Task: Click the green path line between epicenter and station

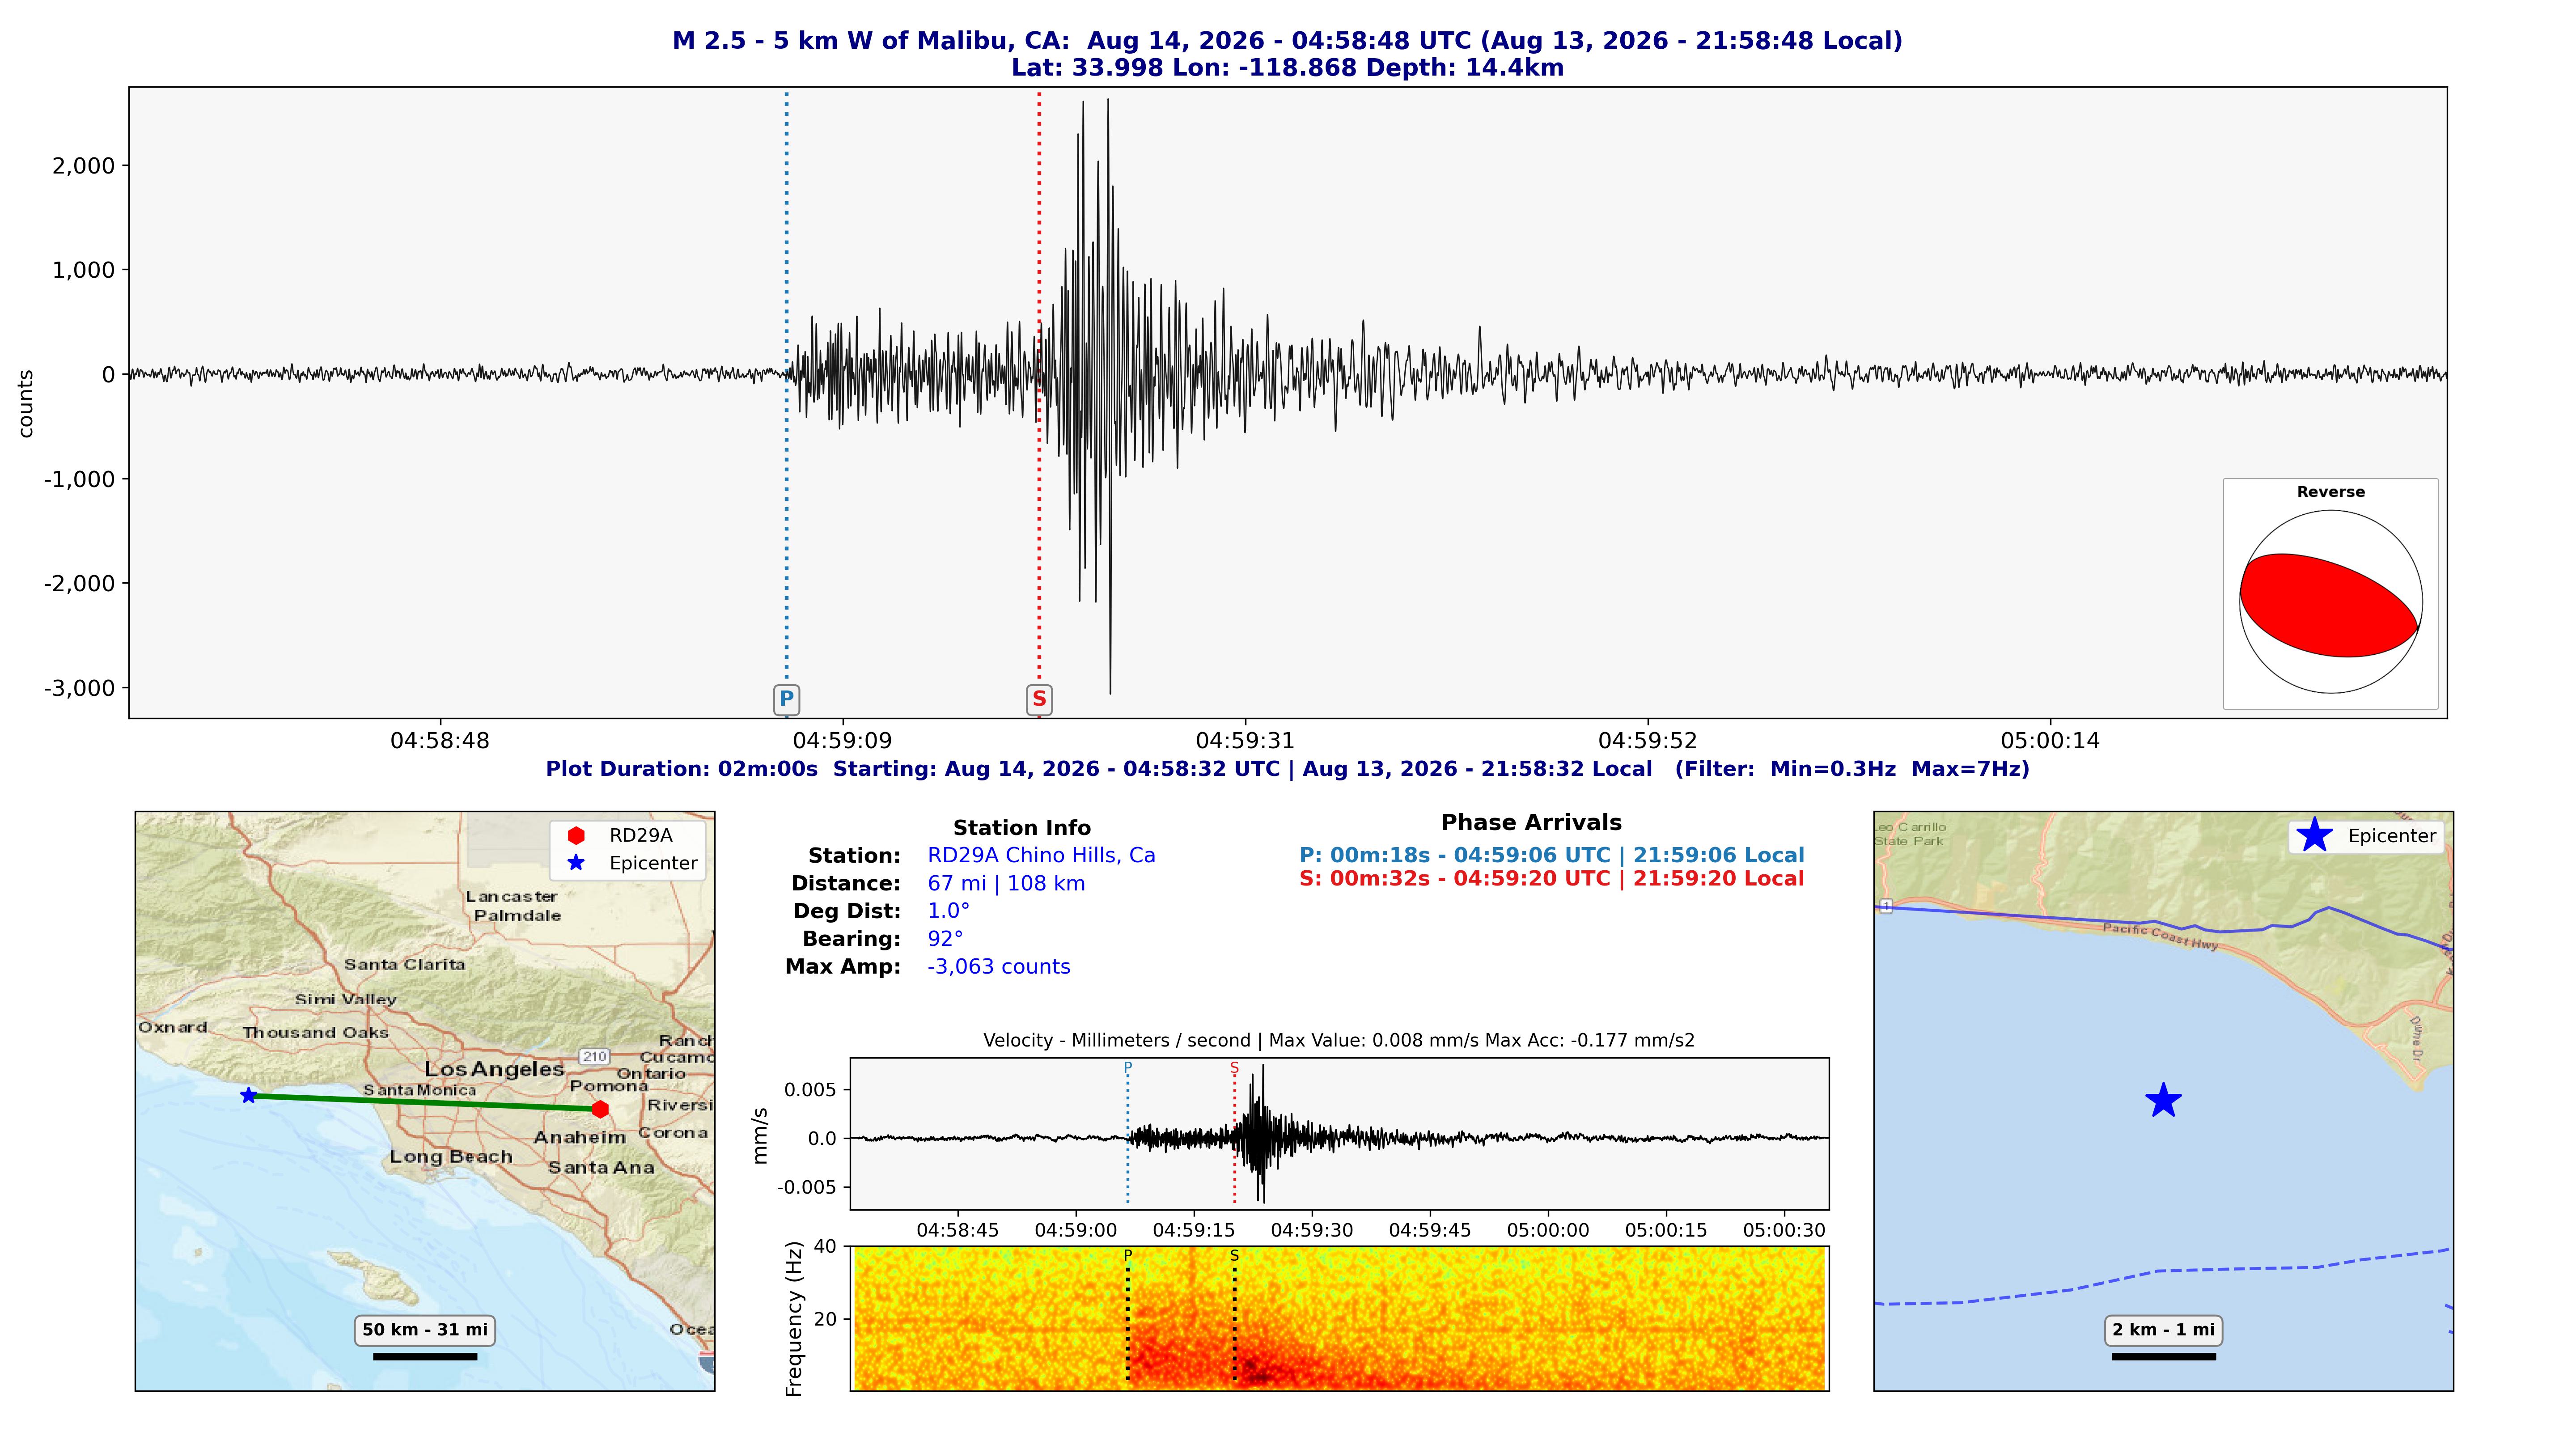Action: tap(424, 1102)
